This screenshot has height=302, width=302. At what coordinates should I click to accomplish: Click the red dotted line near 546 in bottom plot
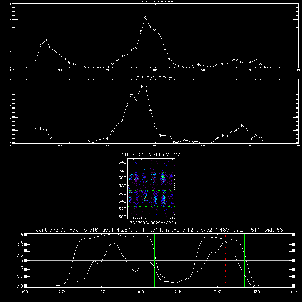point(113,260)
